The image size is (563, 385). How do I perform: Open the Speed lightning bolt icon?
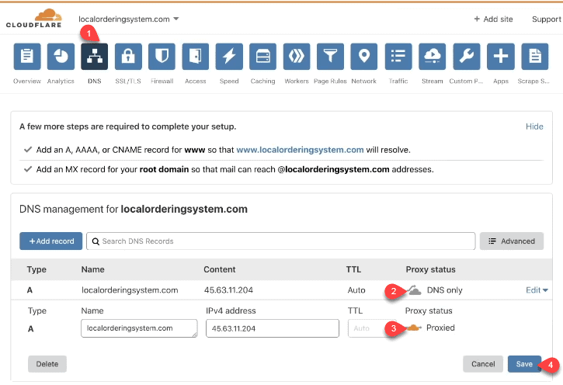pos(229,57)
